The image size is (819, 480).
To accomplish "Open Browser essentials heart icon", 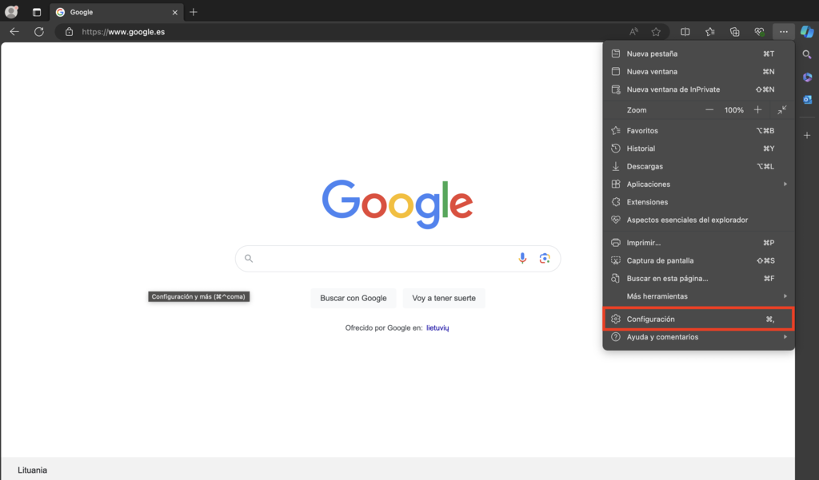I will 759,31.
